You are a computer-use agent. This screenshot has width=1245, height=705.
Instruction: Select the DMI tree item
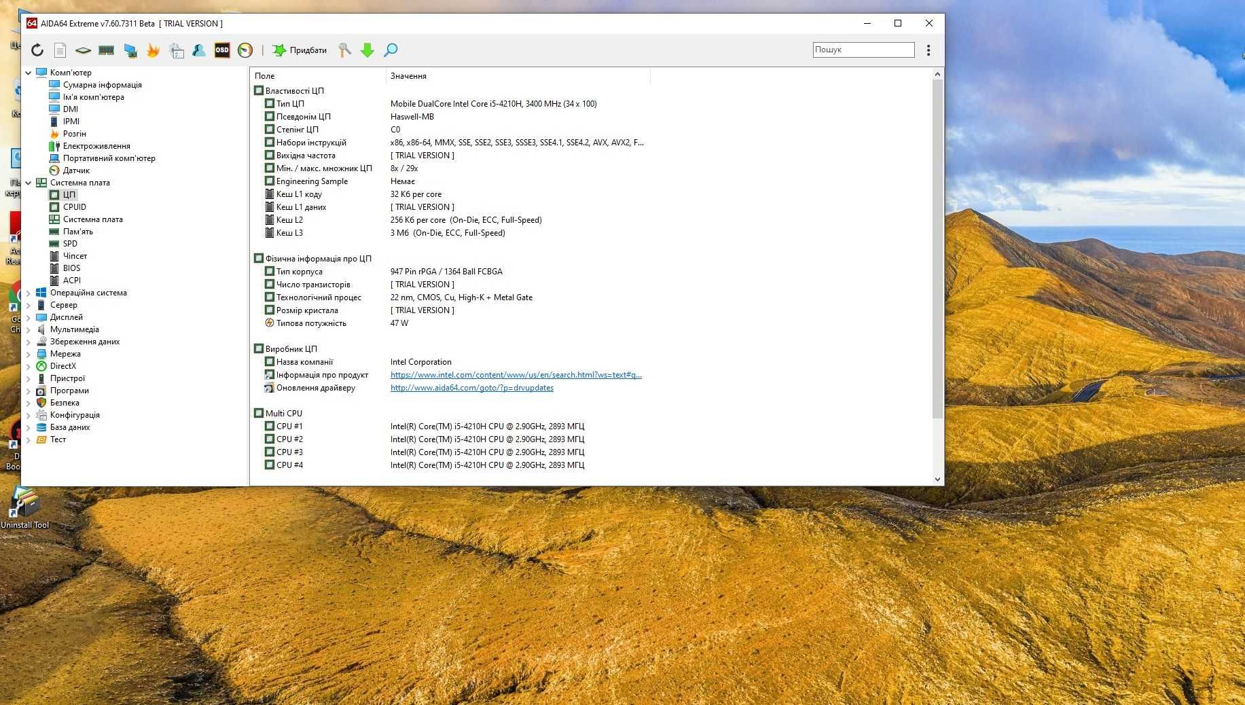point(71,109)
